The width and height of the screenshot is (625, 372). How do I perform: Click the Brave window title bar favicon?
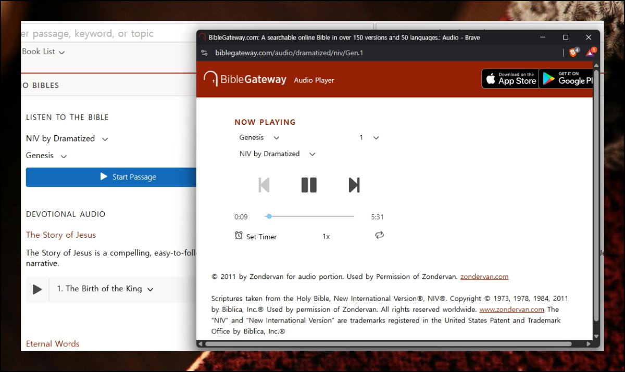203,37
